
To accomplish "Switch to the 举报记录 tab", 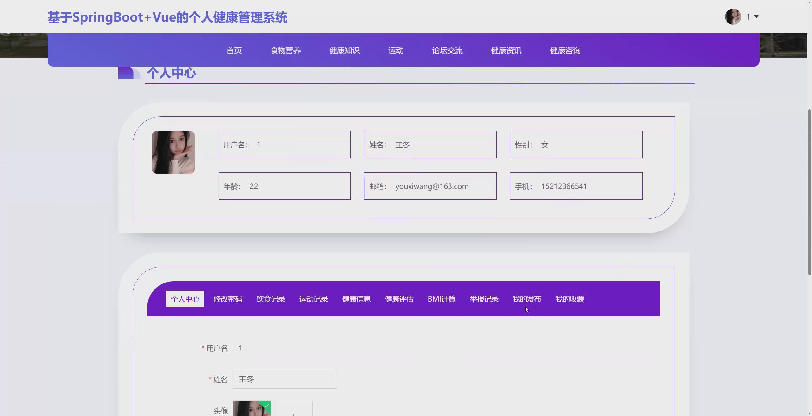I will (484, 299).
